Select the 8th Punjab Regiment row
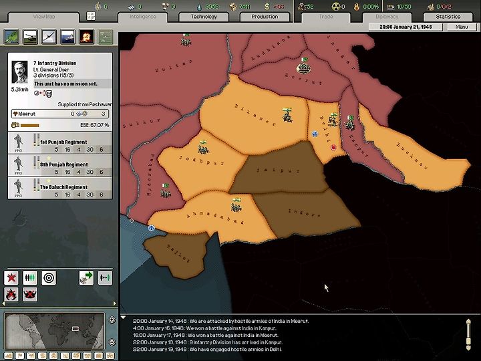Screen dimensions: 481x361 [60, 166]
